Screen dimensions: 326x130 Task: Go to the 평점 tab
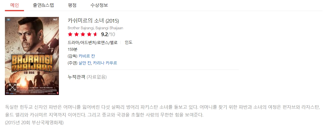pos(72,5)
